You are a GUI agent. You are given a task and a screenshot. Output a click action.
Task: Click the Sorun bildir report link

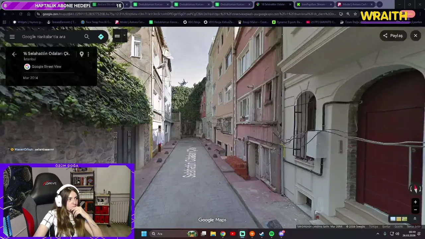click(414, 227)
